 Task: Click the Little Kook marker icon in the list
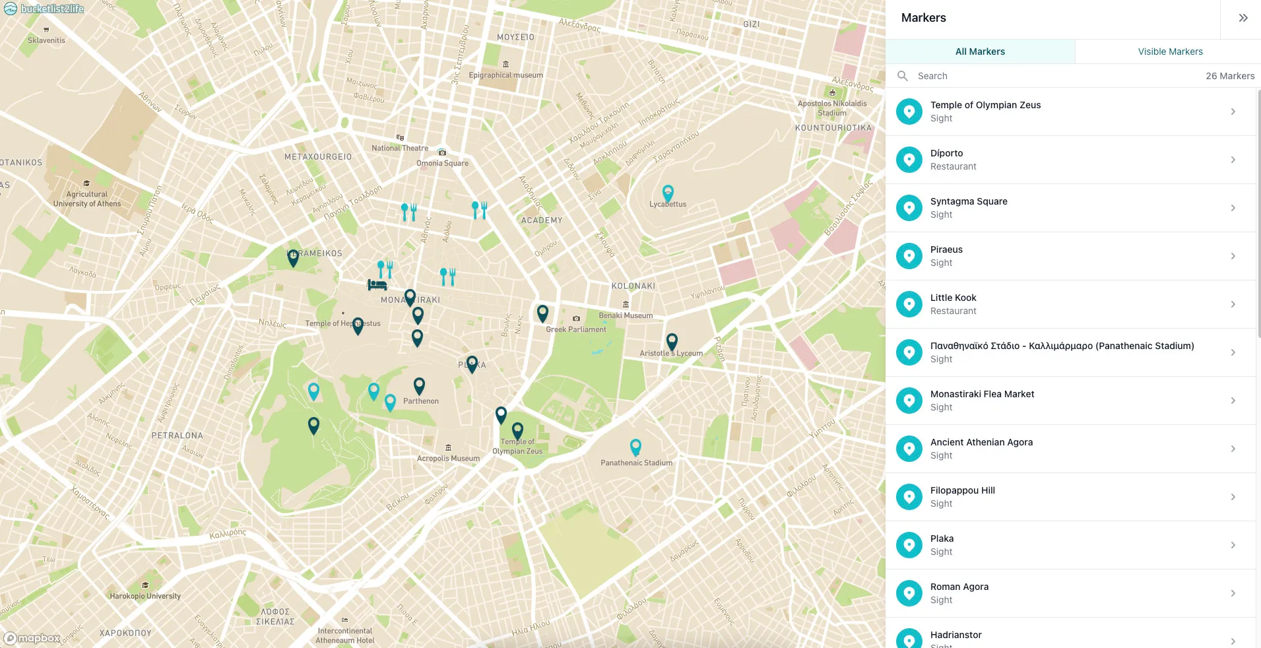(x=909, y=304)
